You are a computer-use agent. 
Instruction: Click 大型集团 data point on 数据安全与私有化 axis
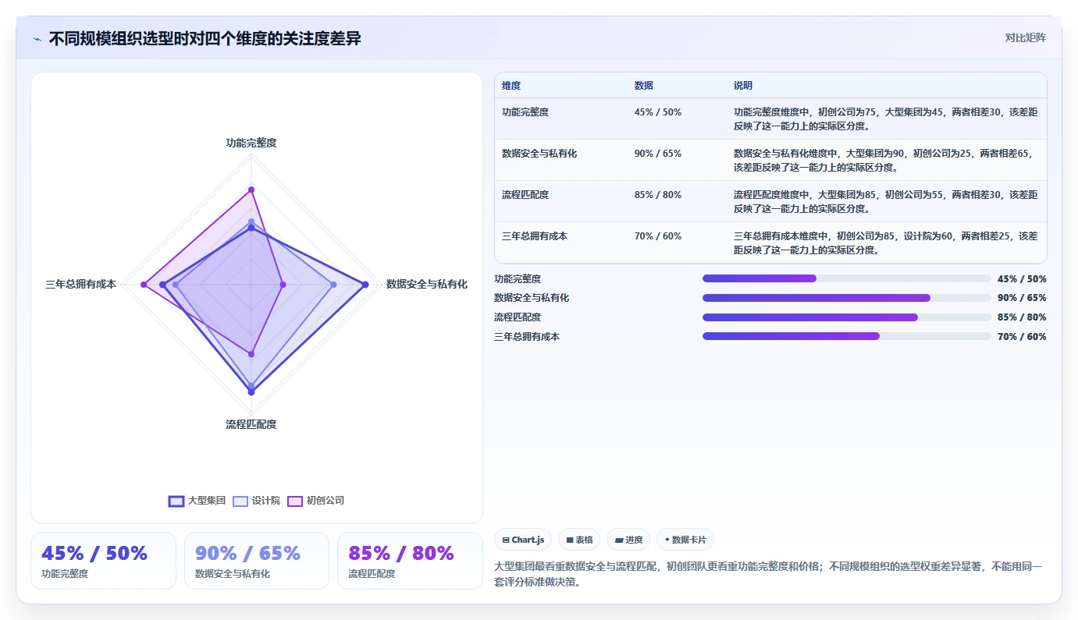click(365, 285)
